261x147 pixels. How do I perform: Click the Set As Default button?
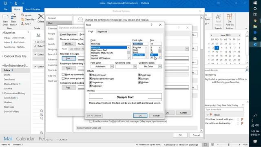click(94, 116)
